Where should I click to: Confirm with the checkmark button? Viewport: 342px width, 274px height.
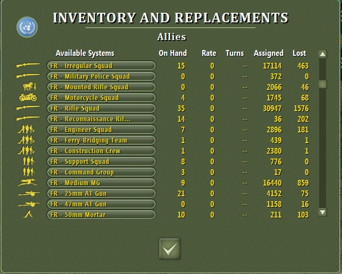[x=170, y=249]
